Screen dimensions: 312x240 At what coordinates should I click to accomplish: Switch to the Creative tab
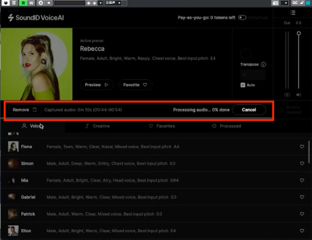tap(97, 126)
